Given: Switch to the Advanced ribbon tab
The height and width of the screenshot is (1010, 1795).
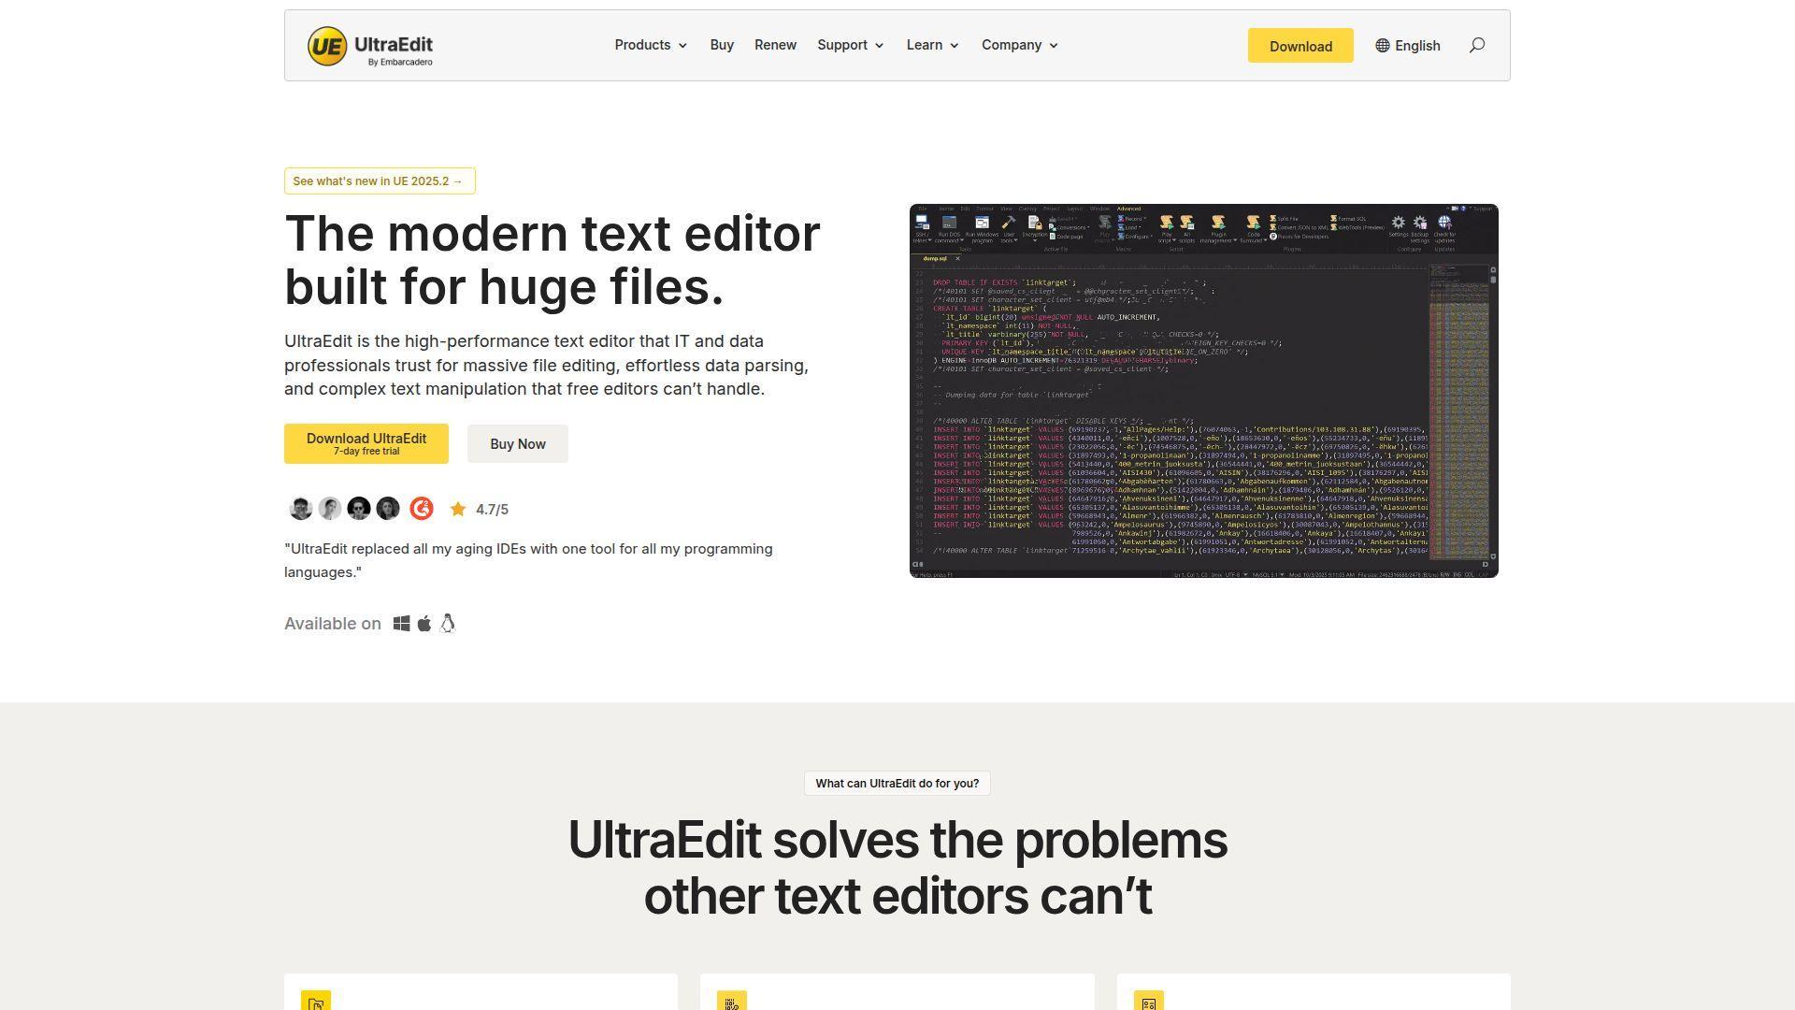Looking at the screenshot, I should pos(1128,209).
